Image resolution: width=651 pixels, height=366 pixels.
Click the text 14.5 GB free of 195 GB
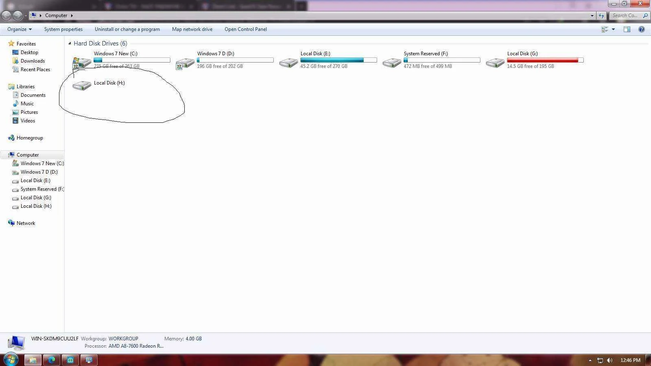click(530, 66)
